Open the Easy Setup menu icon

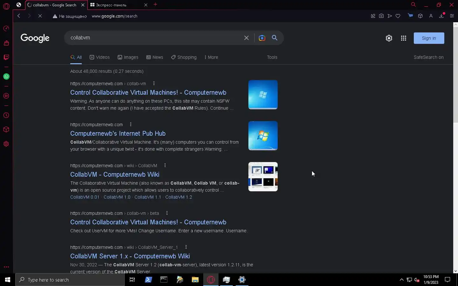452,16
